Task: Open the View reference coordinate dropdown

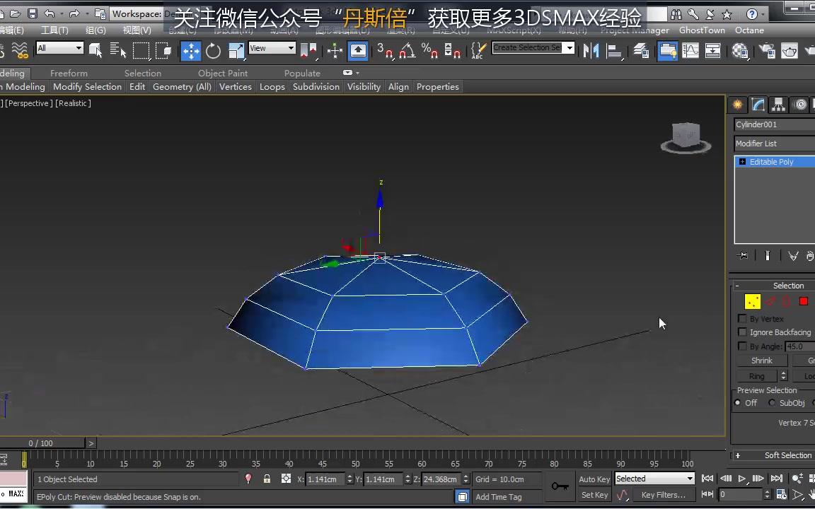Action: click(272, 48)
